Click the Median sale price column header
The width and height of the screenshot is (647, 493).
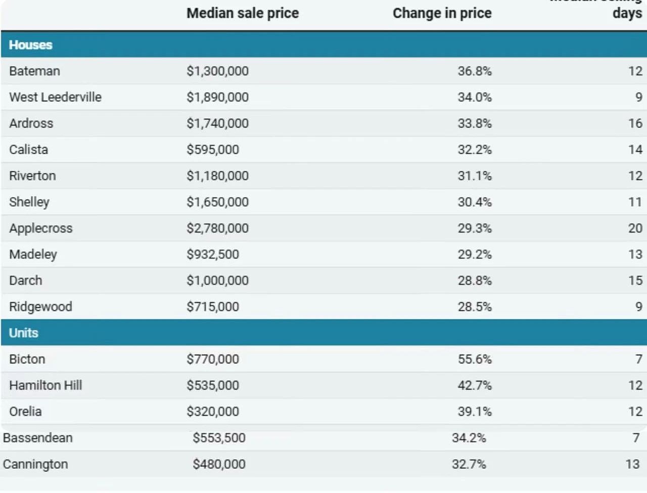pyautogui.click(x=243, y=13)
